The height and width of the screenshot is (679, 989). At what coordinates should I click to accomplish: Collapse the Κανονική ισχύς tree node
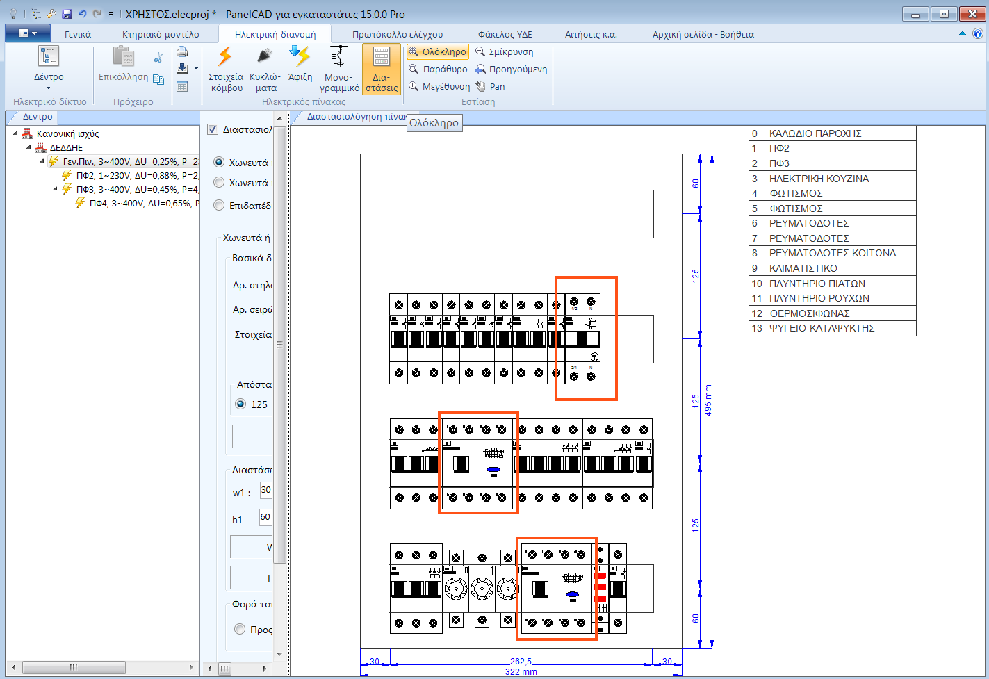pyautogui.click(x=16, y=133)
